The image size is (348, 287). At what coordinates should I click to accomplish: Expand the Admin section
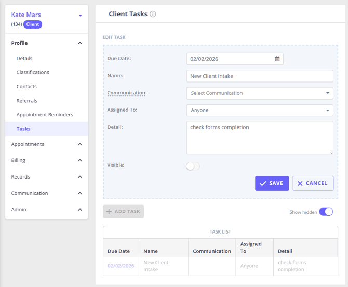pyautogui.click(x=79, y=210)
